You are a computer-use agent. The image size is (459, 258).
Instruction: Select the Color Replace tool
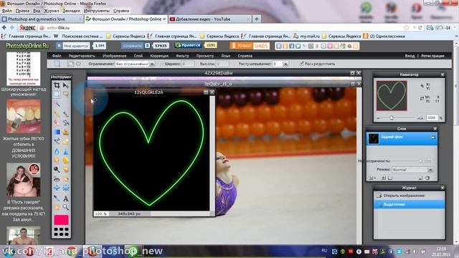click(x=57, y=142)
